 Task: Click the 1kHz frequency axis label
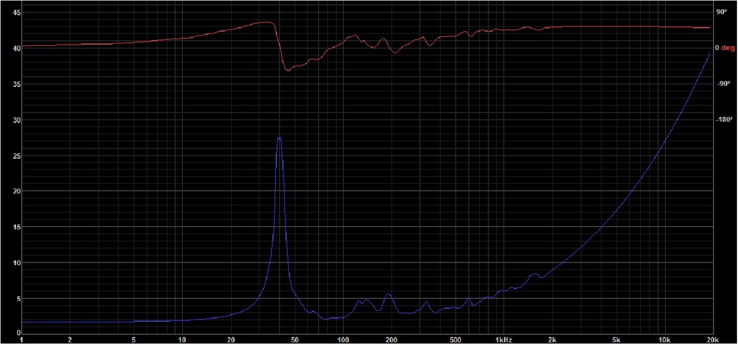tap(504, 340)
